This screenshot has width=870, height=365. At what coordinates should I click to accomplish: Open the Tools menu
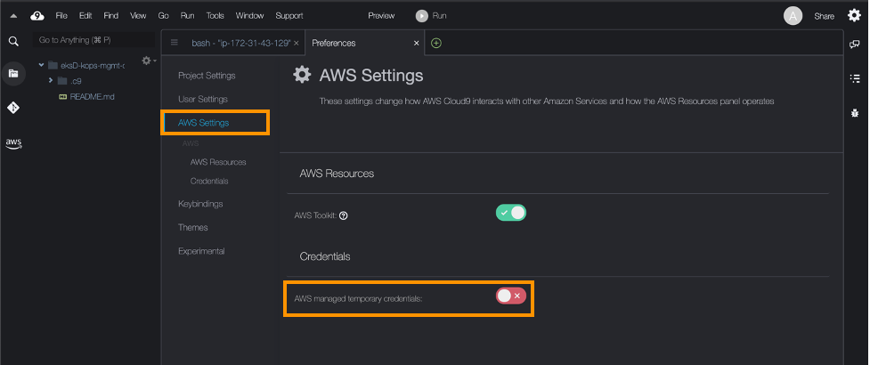215,16
